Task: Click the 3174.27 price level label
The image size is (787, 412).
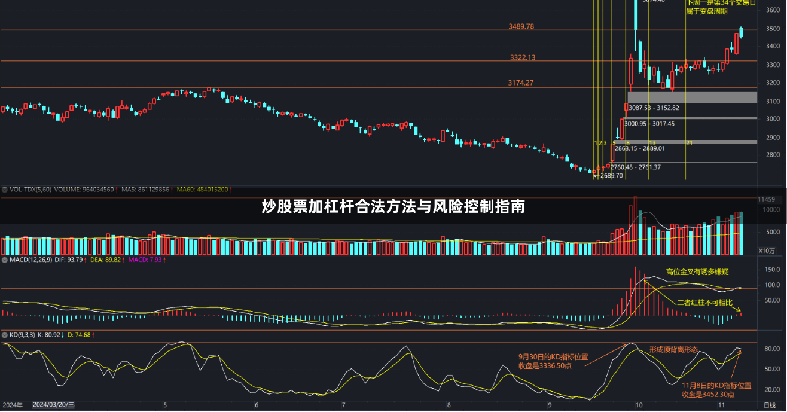Action: point(520,83)
